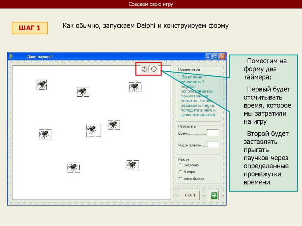Select the first timer component icon
This screenshot has height=226, width=302.
click(x=145, y=69)
